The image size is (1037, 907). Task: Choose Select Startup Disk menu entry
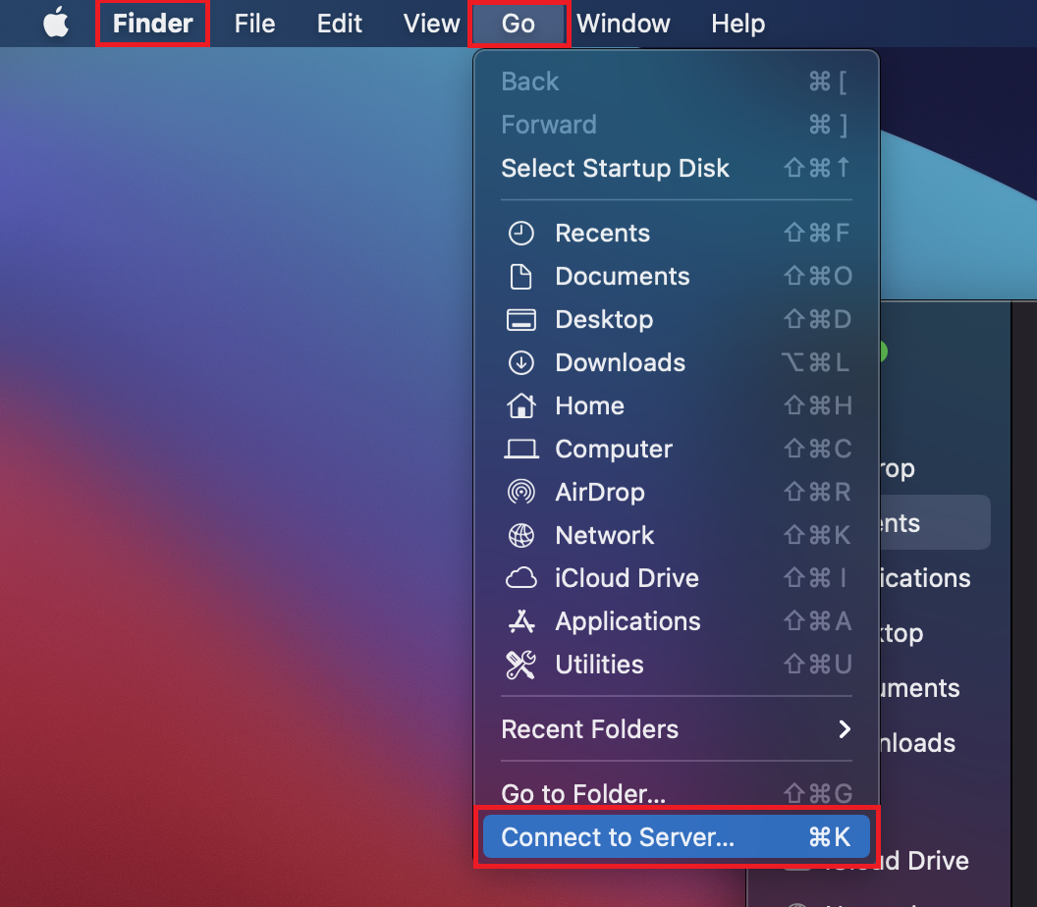pos(676,168)
